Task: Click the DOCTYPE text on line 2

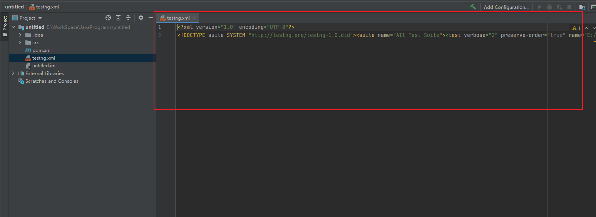Action: [x=267, y=35]
